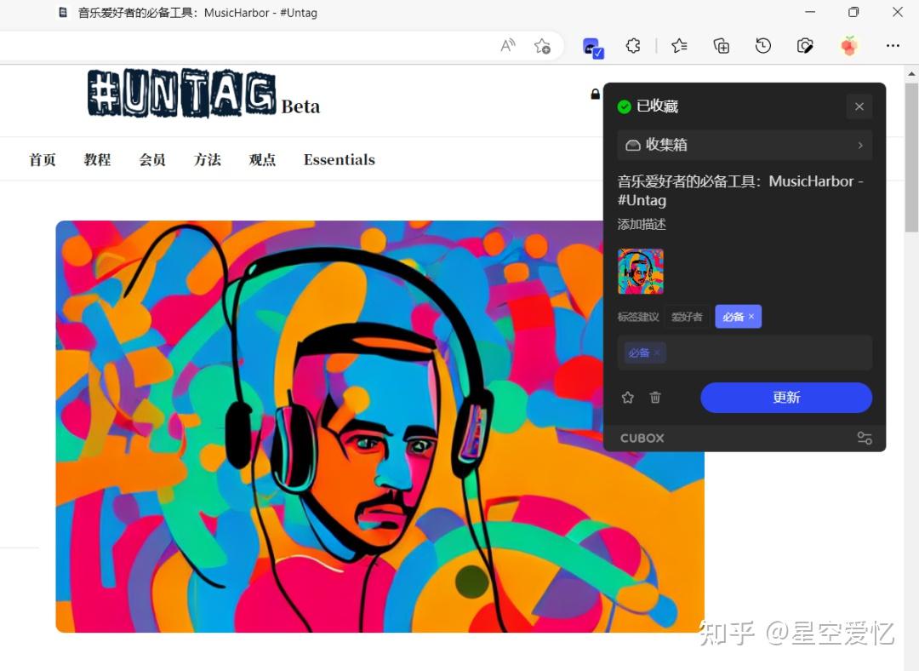Select the Web Capture icon
This screenshot has width=919, height=671.
coord(805,46)
